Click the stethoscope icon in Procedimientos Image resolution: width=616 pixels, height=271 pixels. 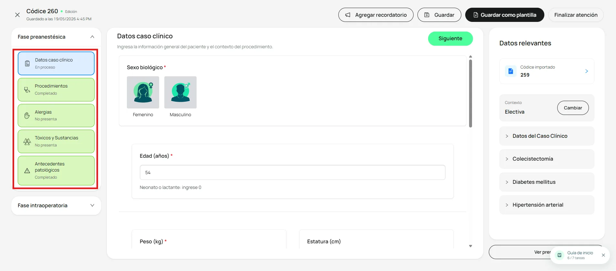click(x=27, y=90)
